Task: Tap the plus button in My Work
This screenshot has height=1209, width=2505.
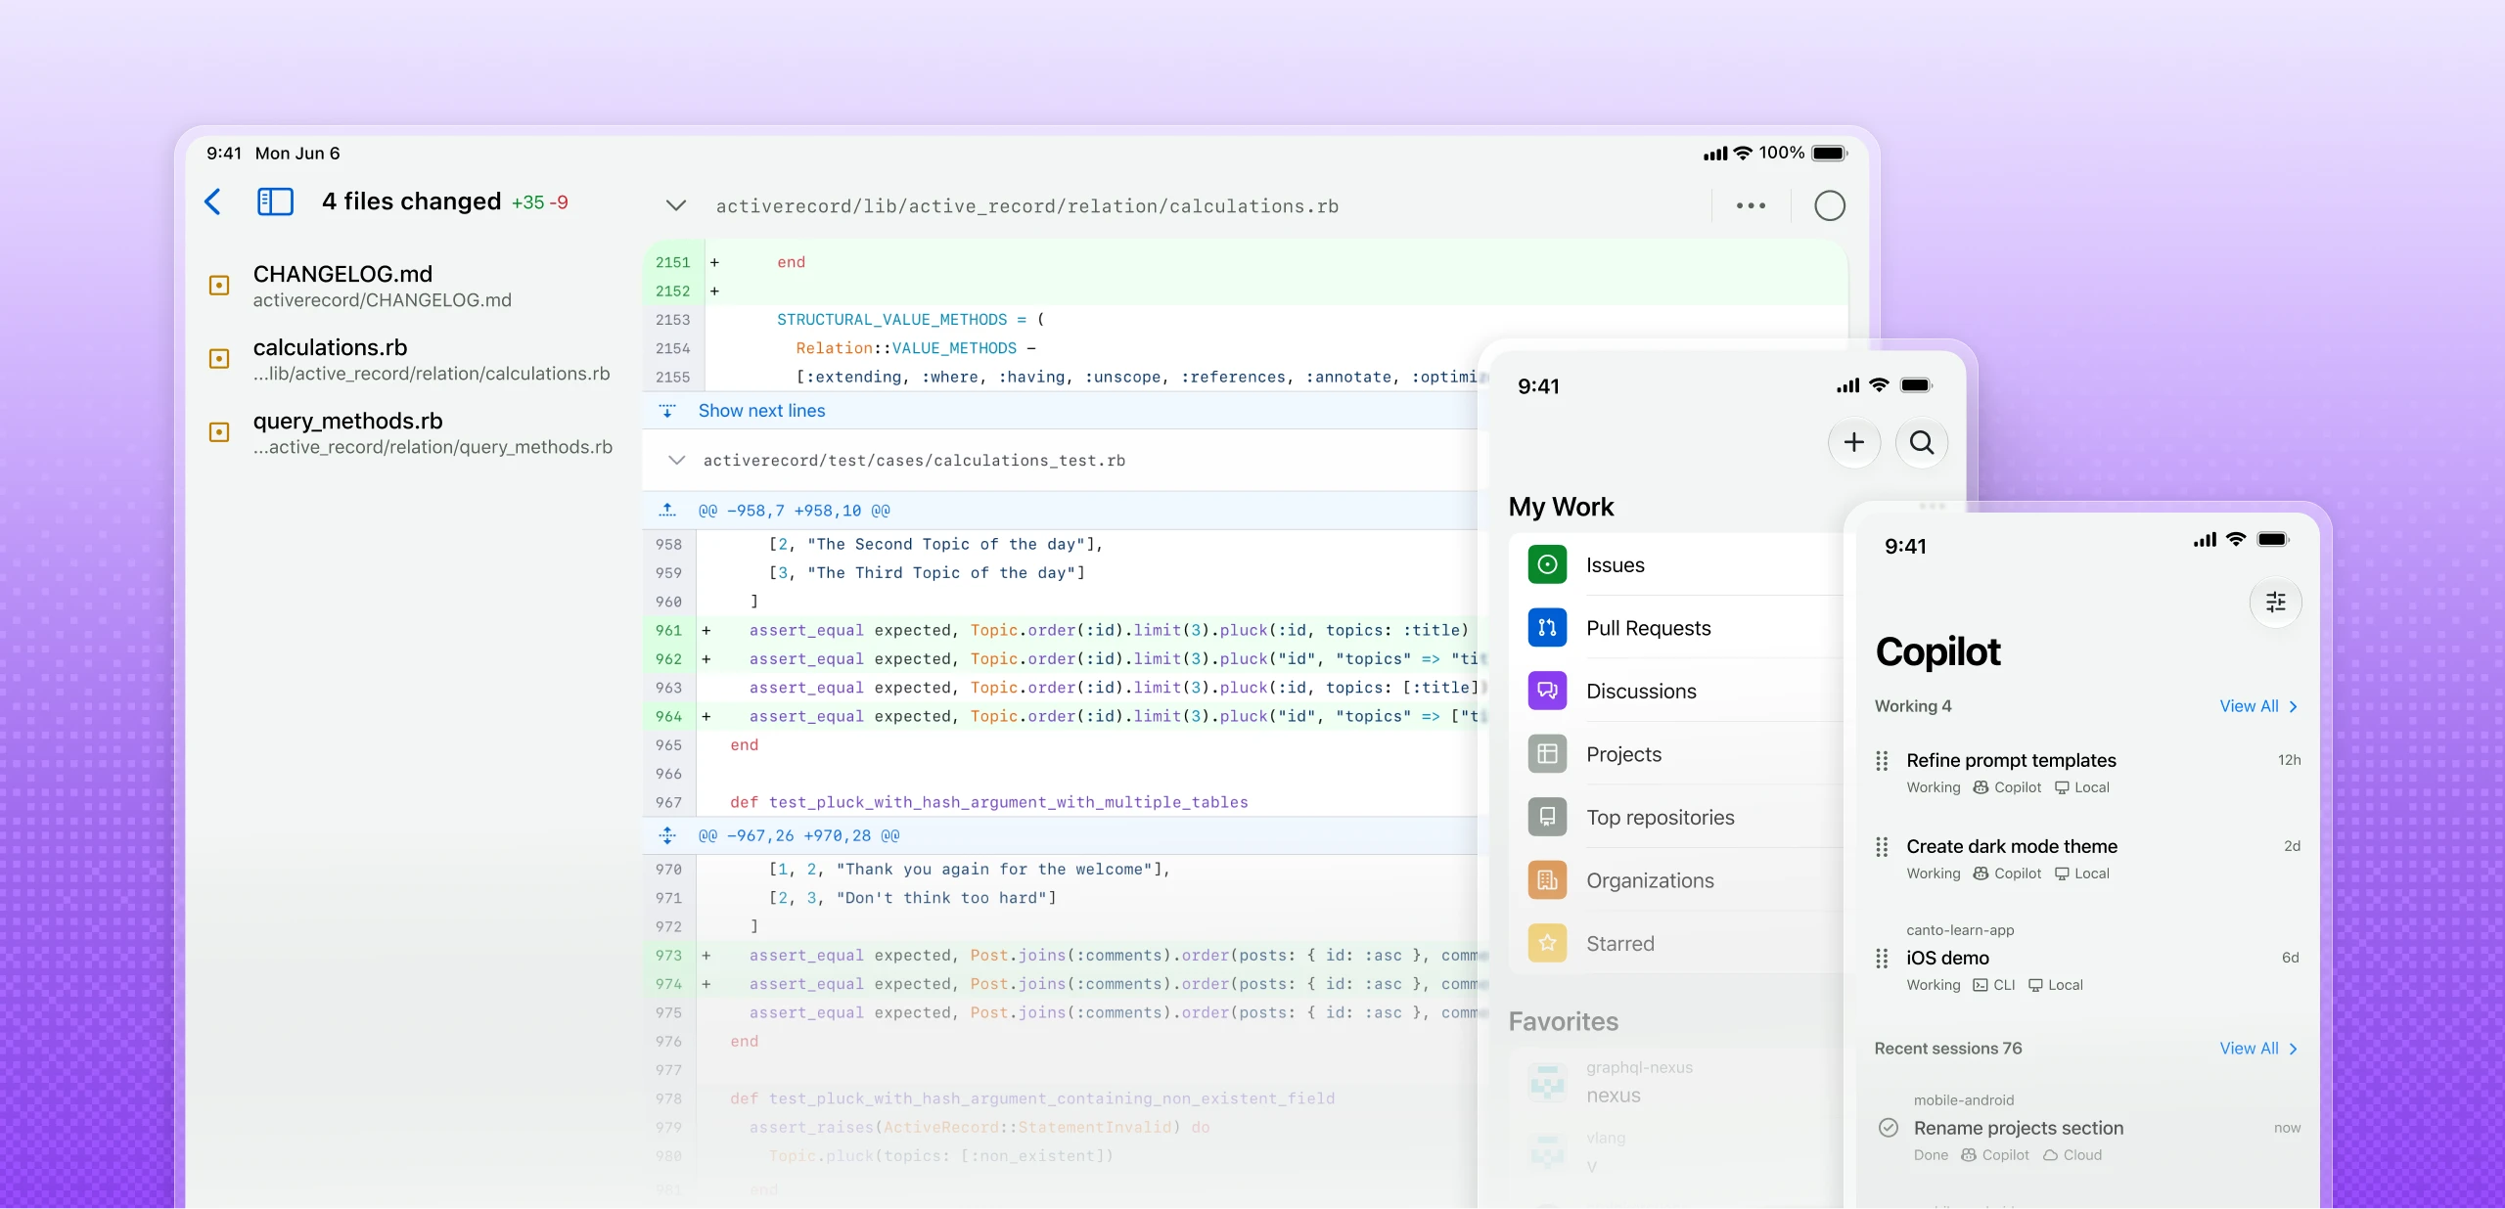Action: (1853, 442)
